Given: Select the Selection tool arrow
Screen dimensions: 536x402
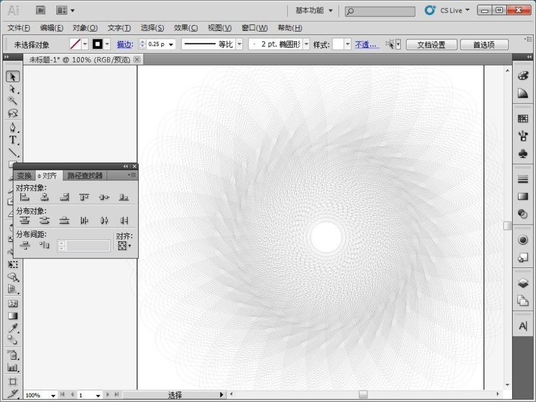Looking at the screenshot, I should (13, 77).
